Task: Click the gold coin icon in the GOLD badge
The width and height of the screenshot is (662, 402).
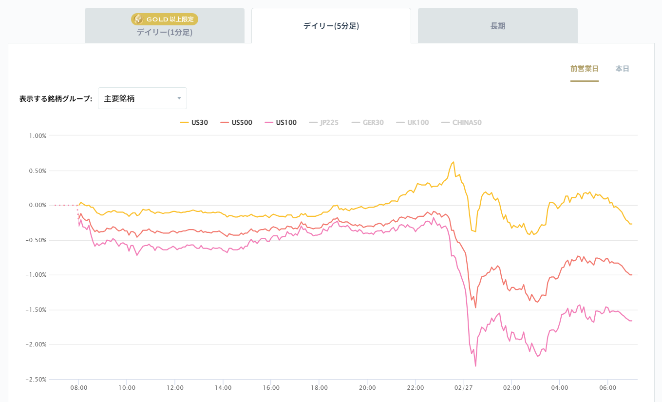Action: point(138,19)
